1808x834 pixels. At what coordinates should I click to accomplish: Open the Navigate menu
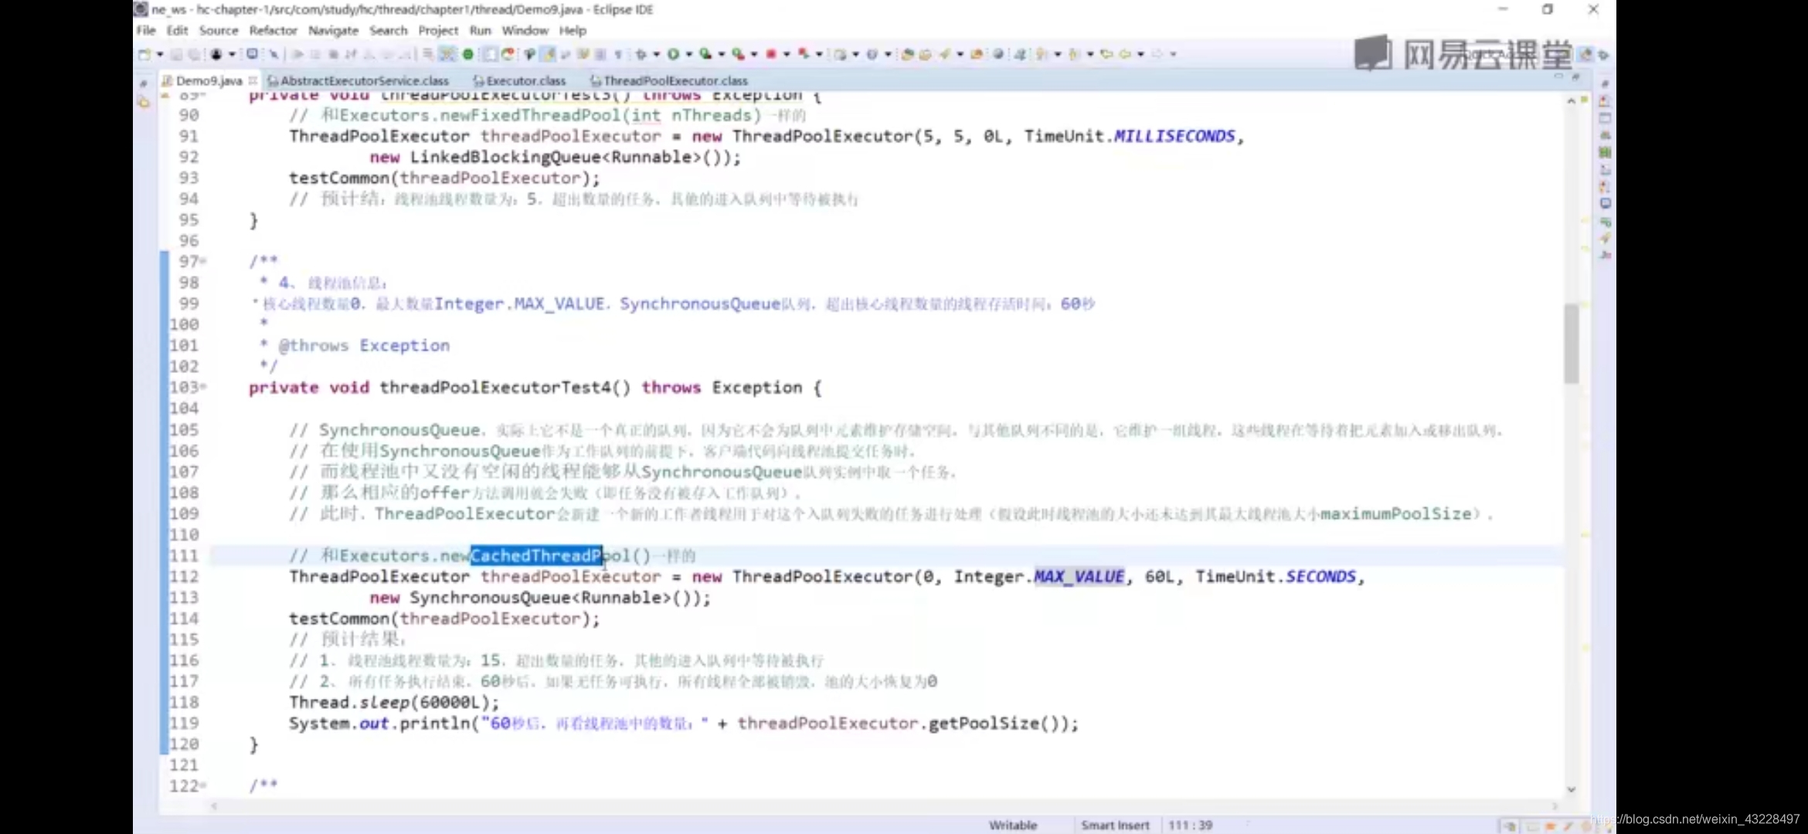333,30
